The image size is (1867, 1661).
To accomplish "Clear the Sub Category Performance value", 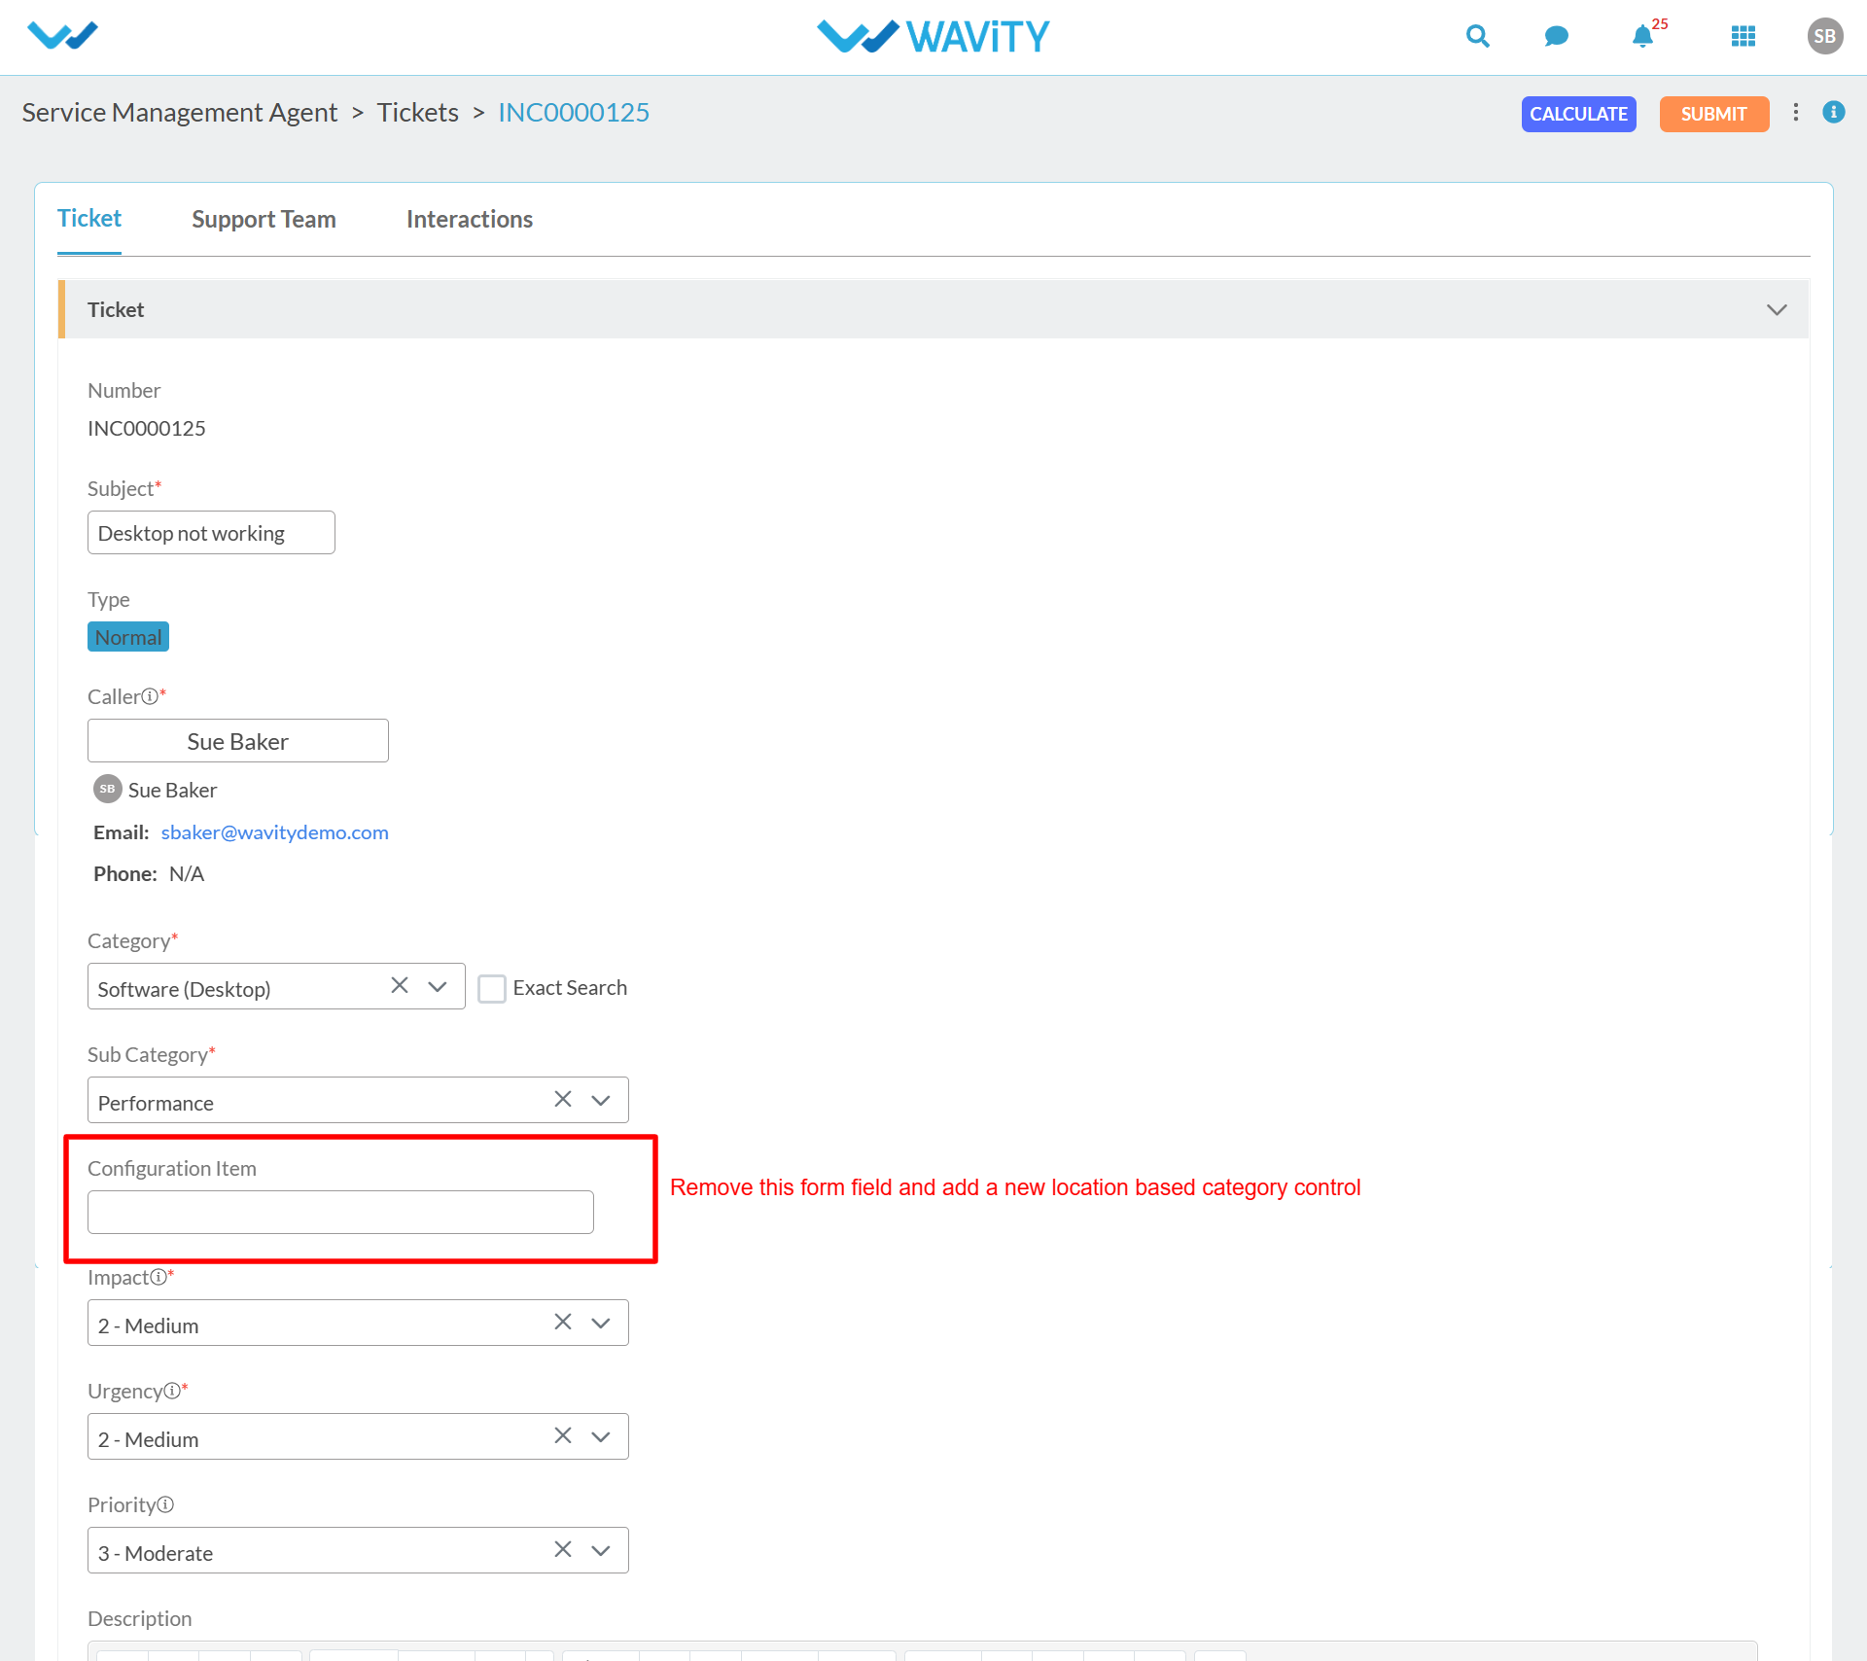I will (563, 1099).
